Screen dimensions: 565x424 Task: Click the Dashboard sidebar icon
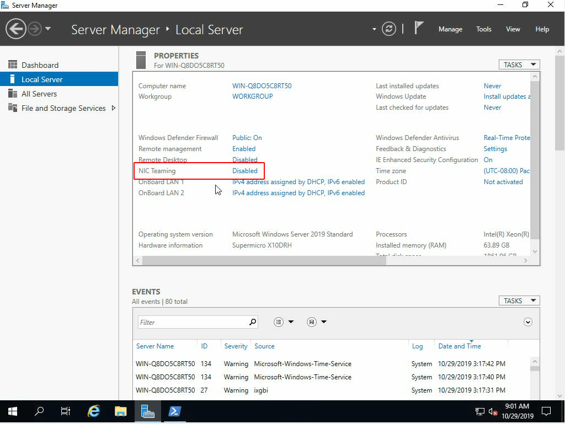point(13,65)
